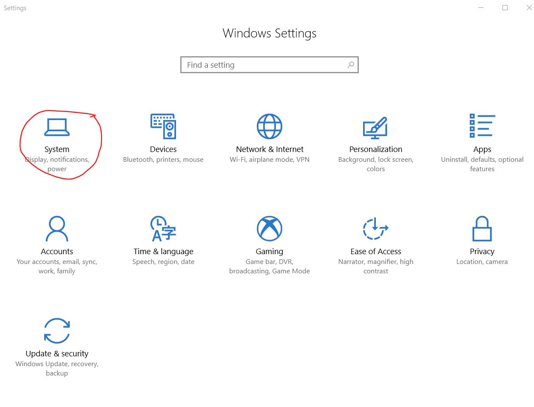
Task: Open the Personalization paintbrush icon
Action: 375,128
